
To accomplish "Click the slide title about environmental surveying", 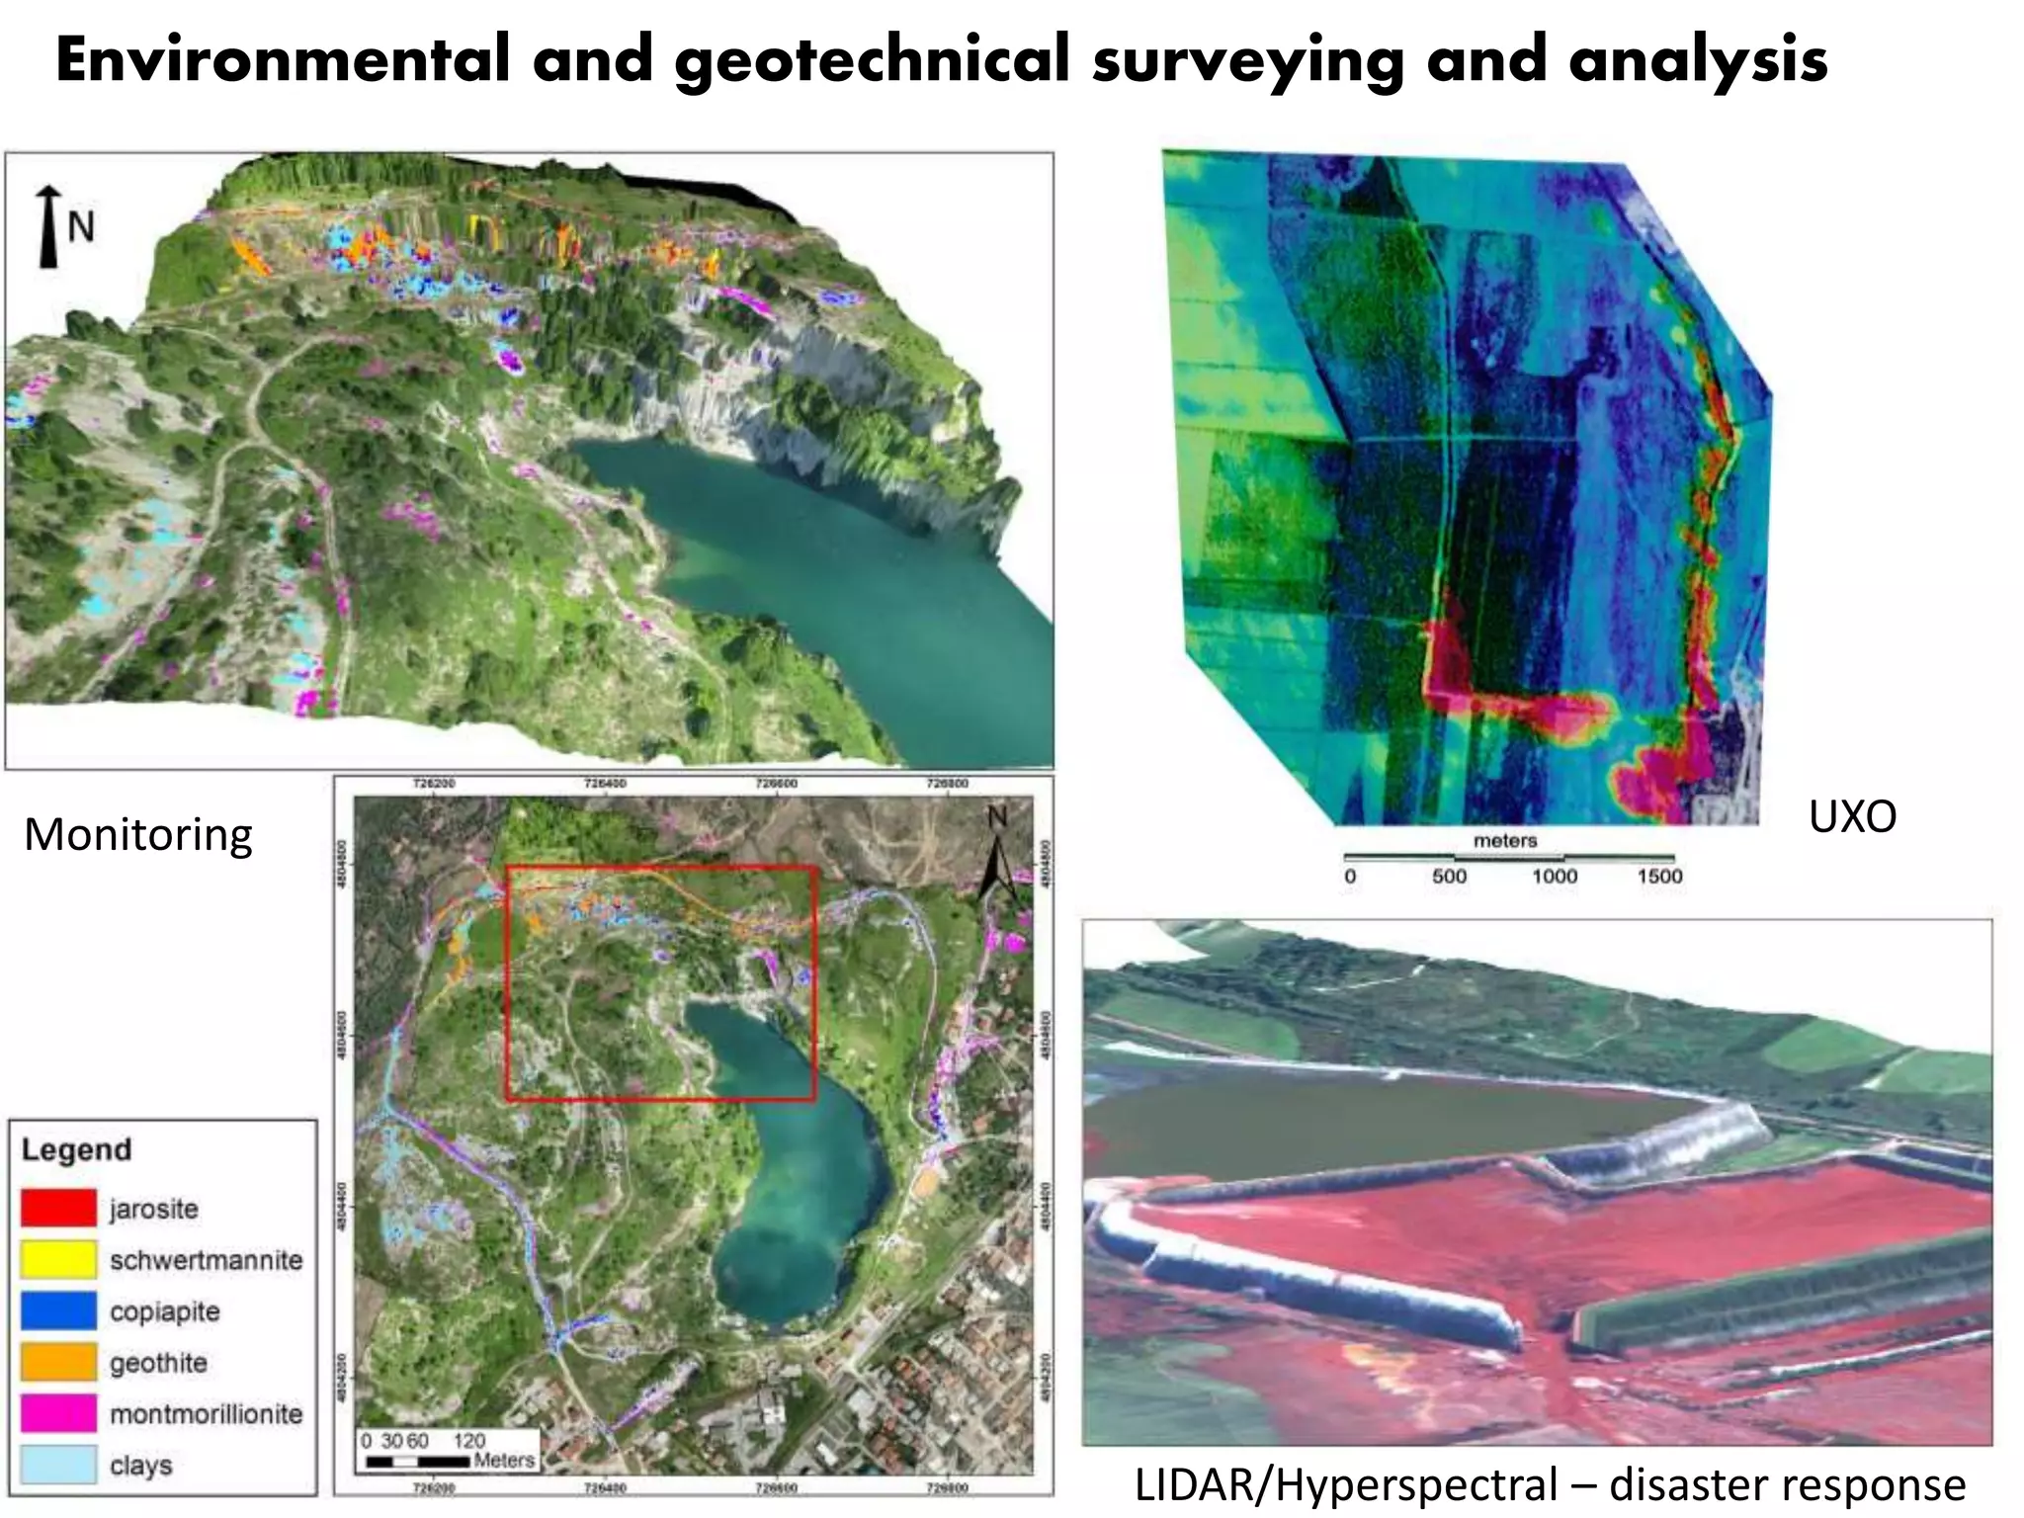I will (x=941, y=59).
